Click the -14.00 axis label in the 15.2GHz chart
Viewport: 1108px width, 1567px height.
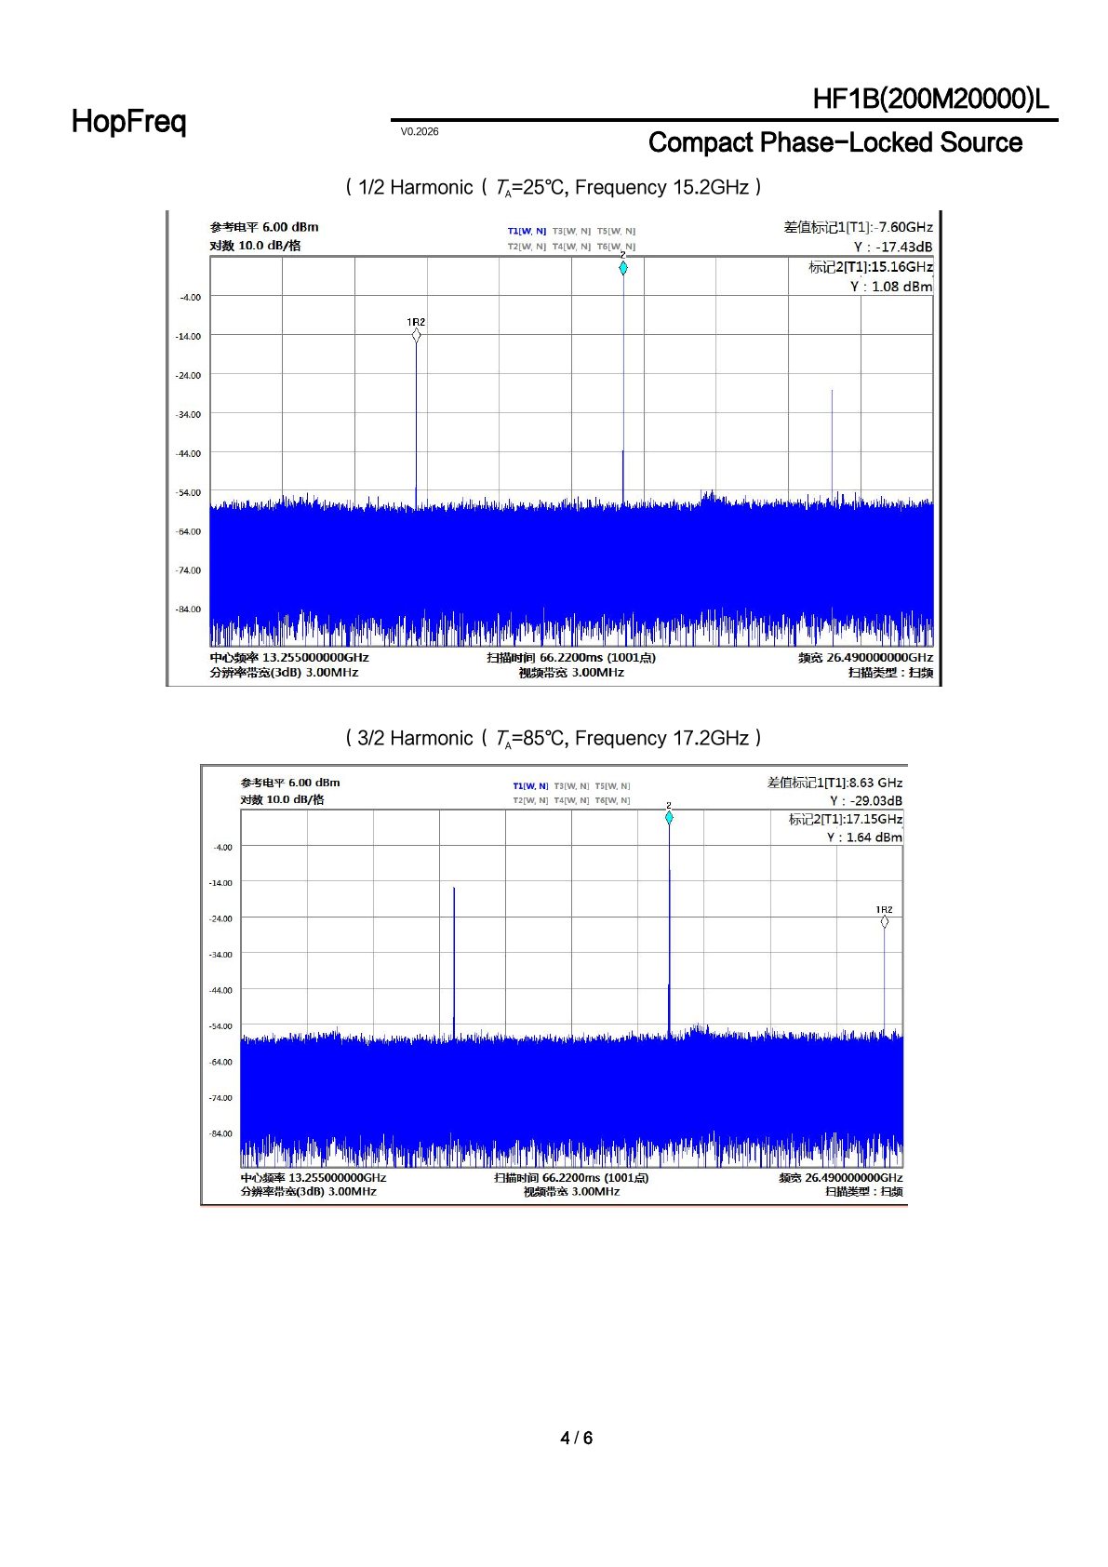[x=188, y=337]
